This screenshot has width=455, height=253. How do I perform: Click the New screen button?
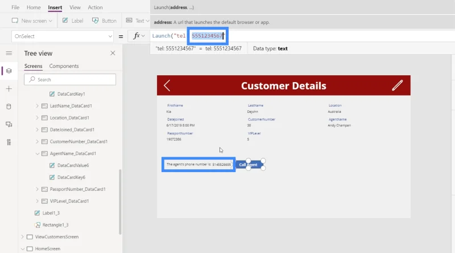[x=32, y=21]
